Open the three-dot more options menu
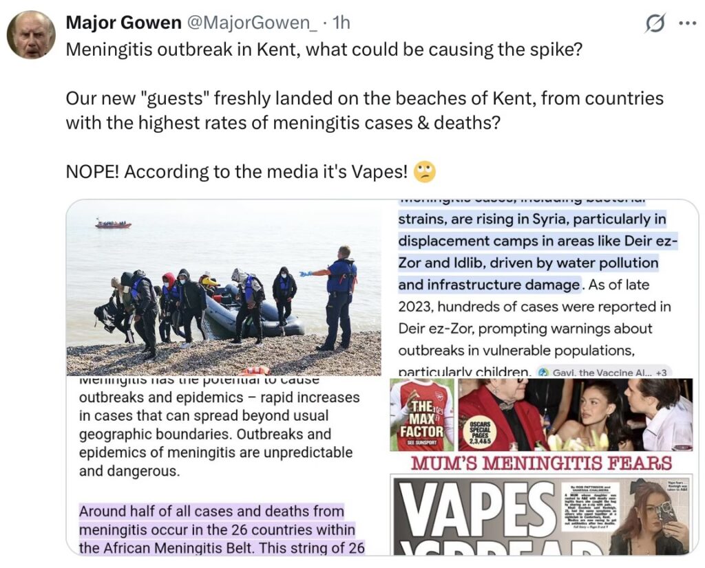The image size is (705, 568). (x=687, y=24)
